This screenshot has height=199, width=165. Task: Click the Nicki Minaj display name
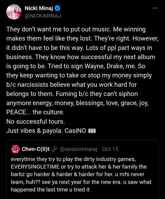[x=39, y=9]
